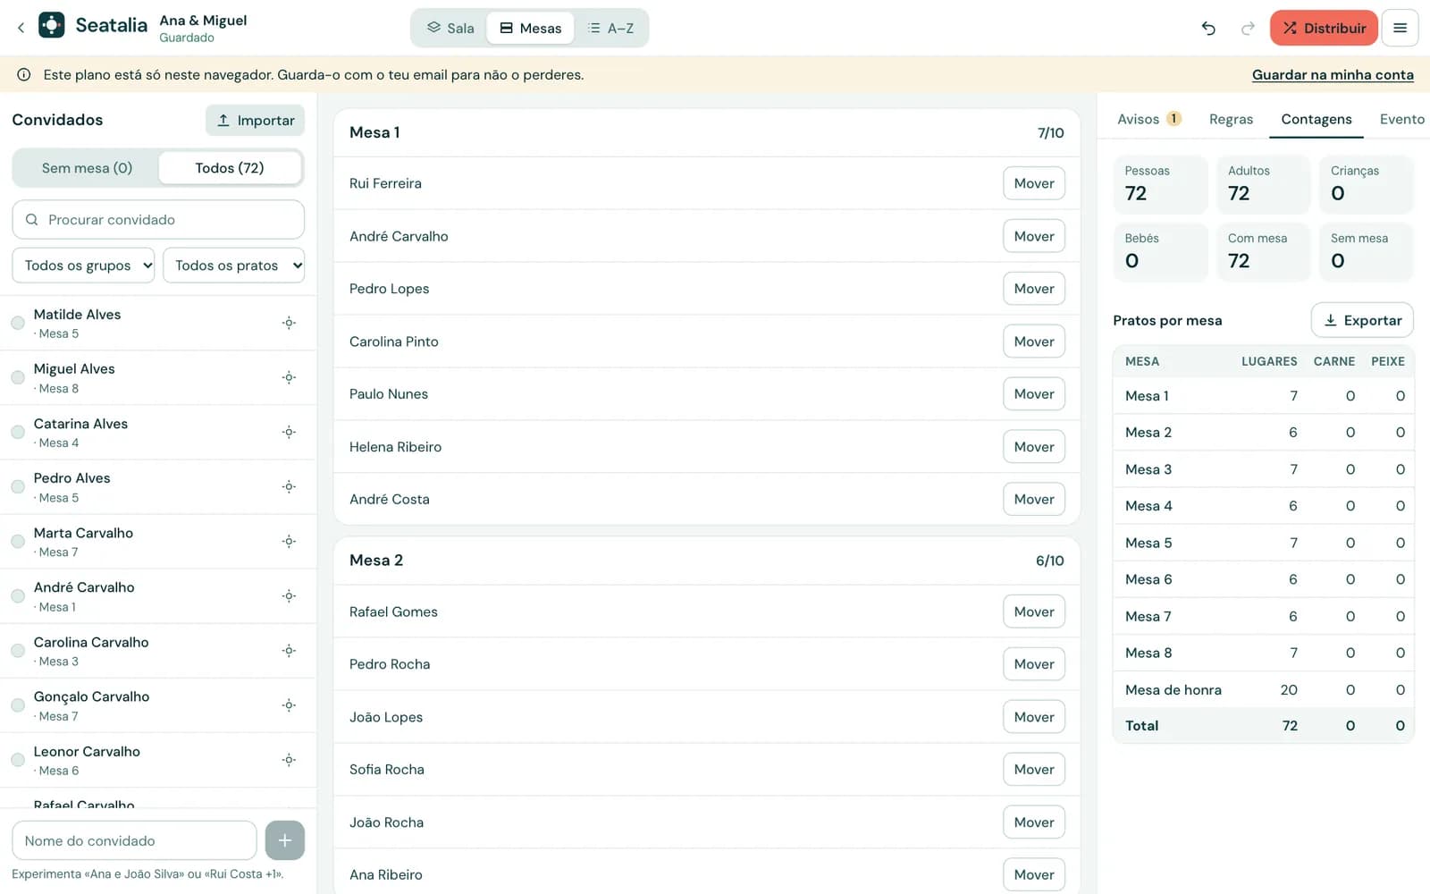The height and width of the screenshot is (894, 1430).
Task: Click the Procurar convidado search field
Action: pyautogui.click(x=158, y=219)
